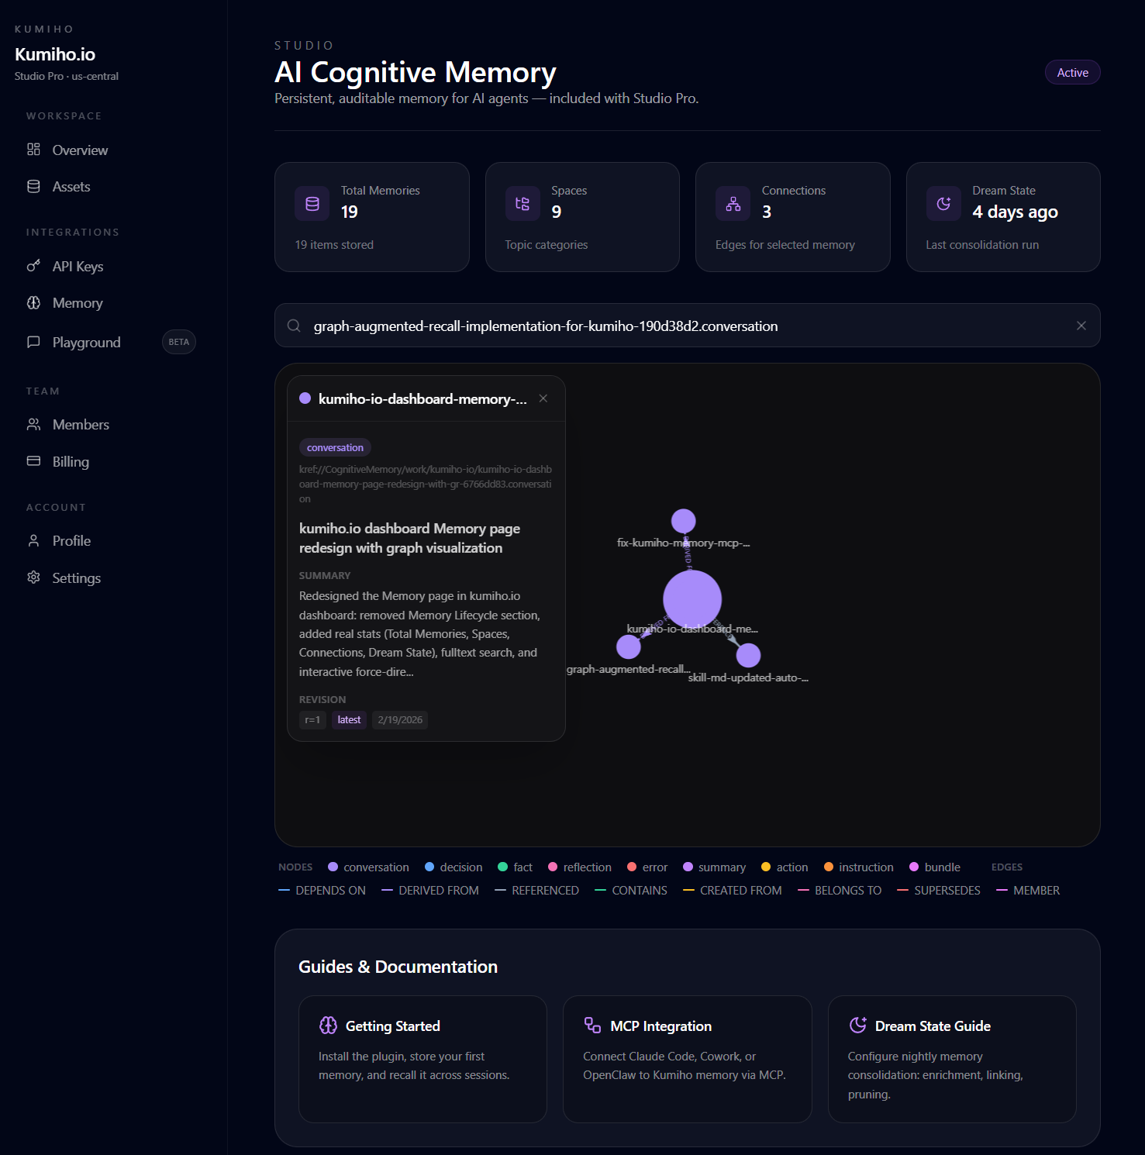Click the Spaces topic categories icon
This screenshot has height=1155, width=1145.
pyautogui.click(x=522, y=203)
